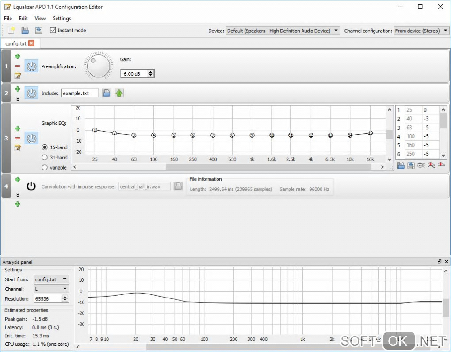Click the EQ graph vertical scrollbar down arrow
The height and width of the screenshot is (352, 451).
pos(390,159)
